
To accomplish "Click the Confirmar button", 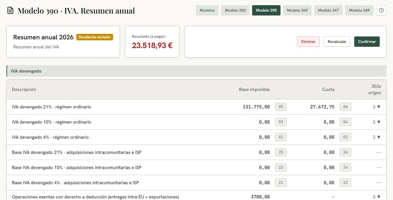I will [367, 42].
